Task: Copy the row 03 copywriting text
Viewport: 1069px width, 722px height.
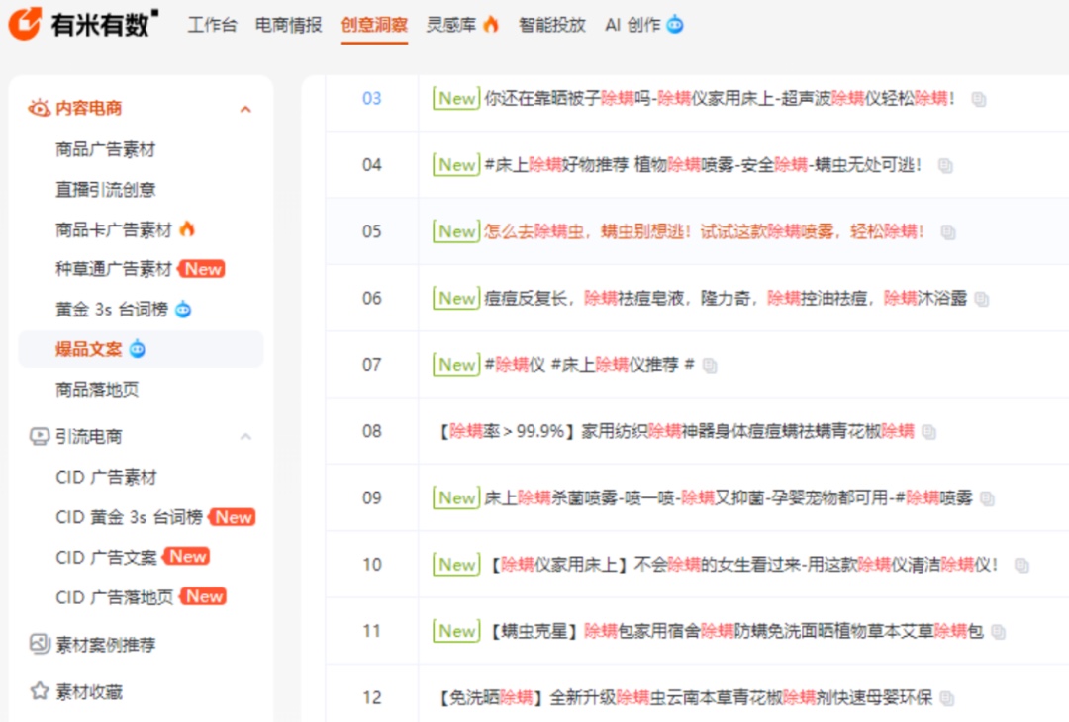Action: pyautogui.click(x=978, y=100)
